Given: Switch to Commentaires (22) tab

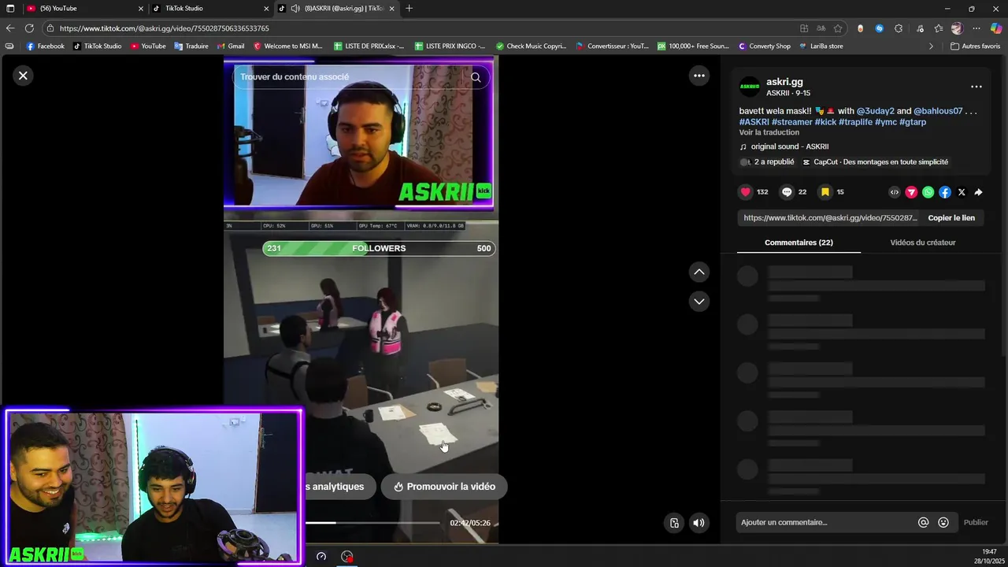Looking at the screenshot, I should 799,243.
